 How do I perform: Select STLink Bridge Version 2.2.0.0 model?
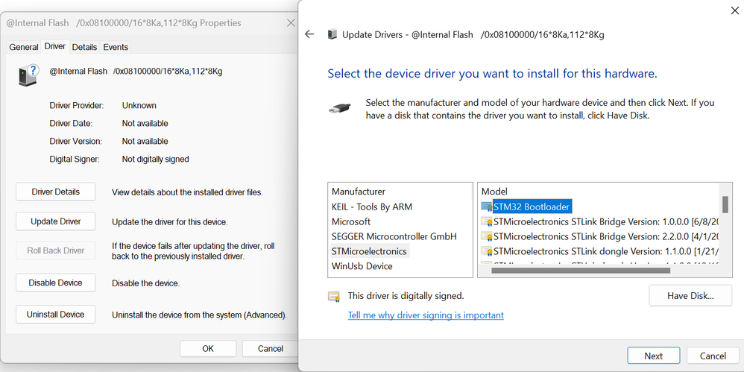(606, 236)
